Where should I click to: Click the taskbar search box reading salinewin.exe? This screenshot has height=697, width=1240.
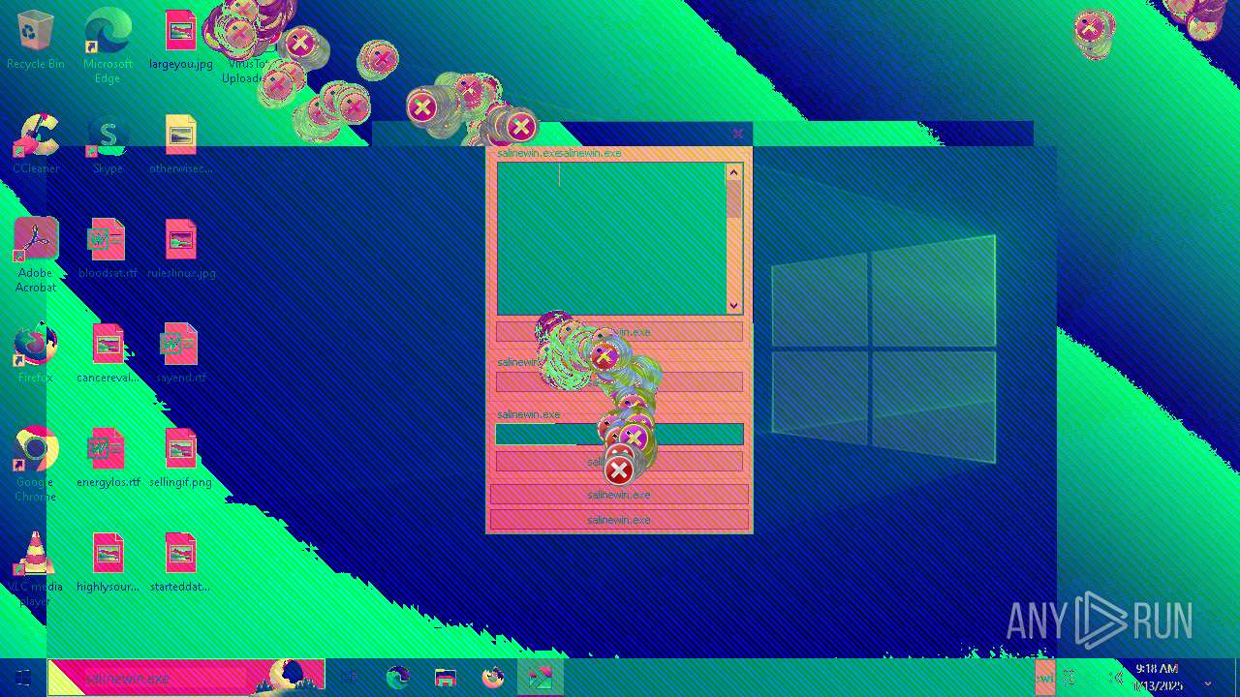tap(186, 678)
